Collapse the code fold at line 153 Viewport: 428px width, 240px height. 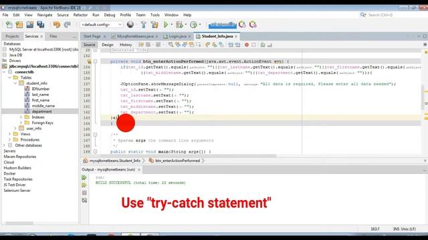(95, 61)
